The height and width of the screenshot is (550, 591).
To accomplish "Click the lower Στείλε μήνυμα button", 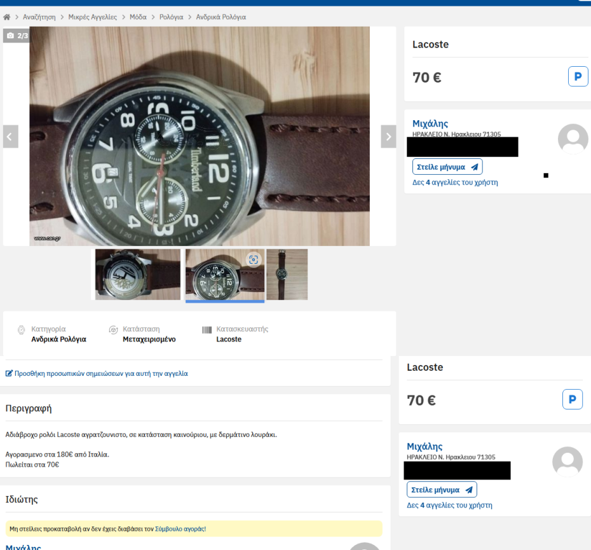I will [x=442, y=490].
